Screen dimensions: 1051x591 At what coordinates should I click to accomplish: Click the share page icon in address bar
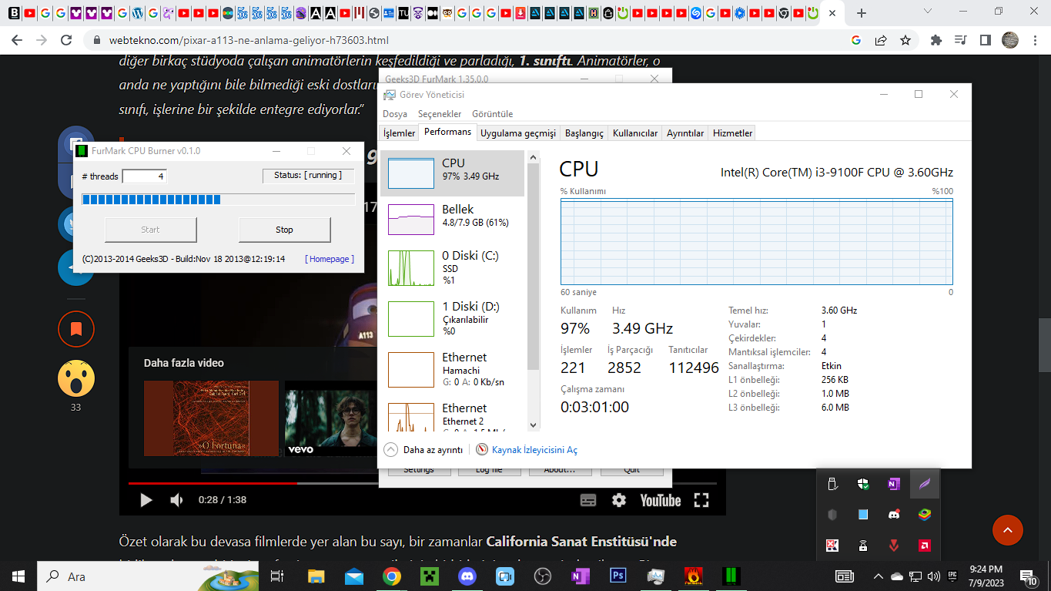[x=881, y=40]
